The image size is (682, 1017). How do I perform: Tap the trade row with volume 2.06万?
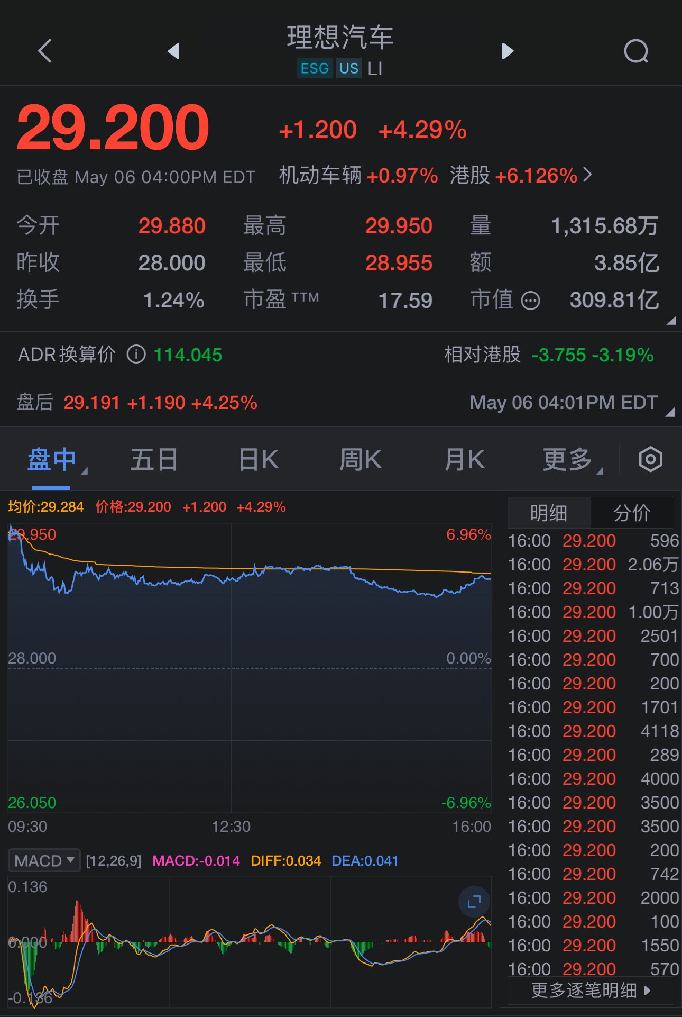[593, 565]
